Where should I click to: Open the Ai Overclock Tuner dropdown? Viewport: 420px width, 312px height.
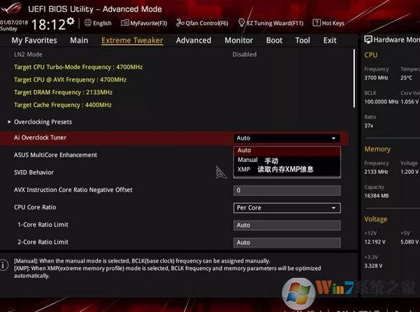click(x=287, y=138)
